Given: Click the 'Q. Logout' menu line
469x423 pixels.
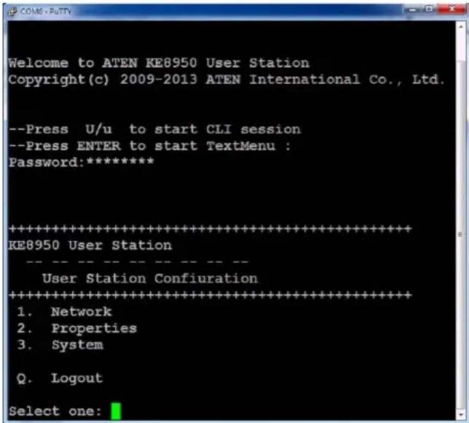Looking at the screenshot, I should pos(60,378).
